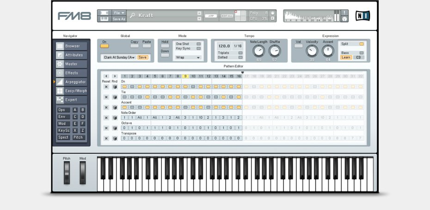Open the Effects page in the navigator
Screen dimensions: 430x210
[x=71, y=73]
